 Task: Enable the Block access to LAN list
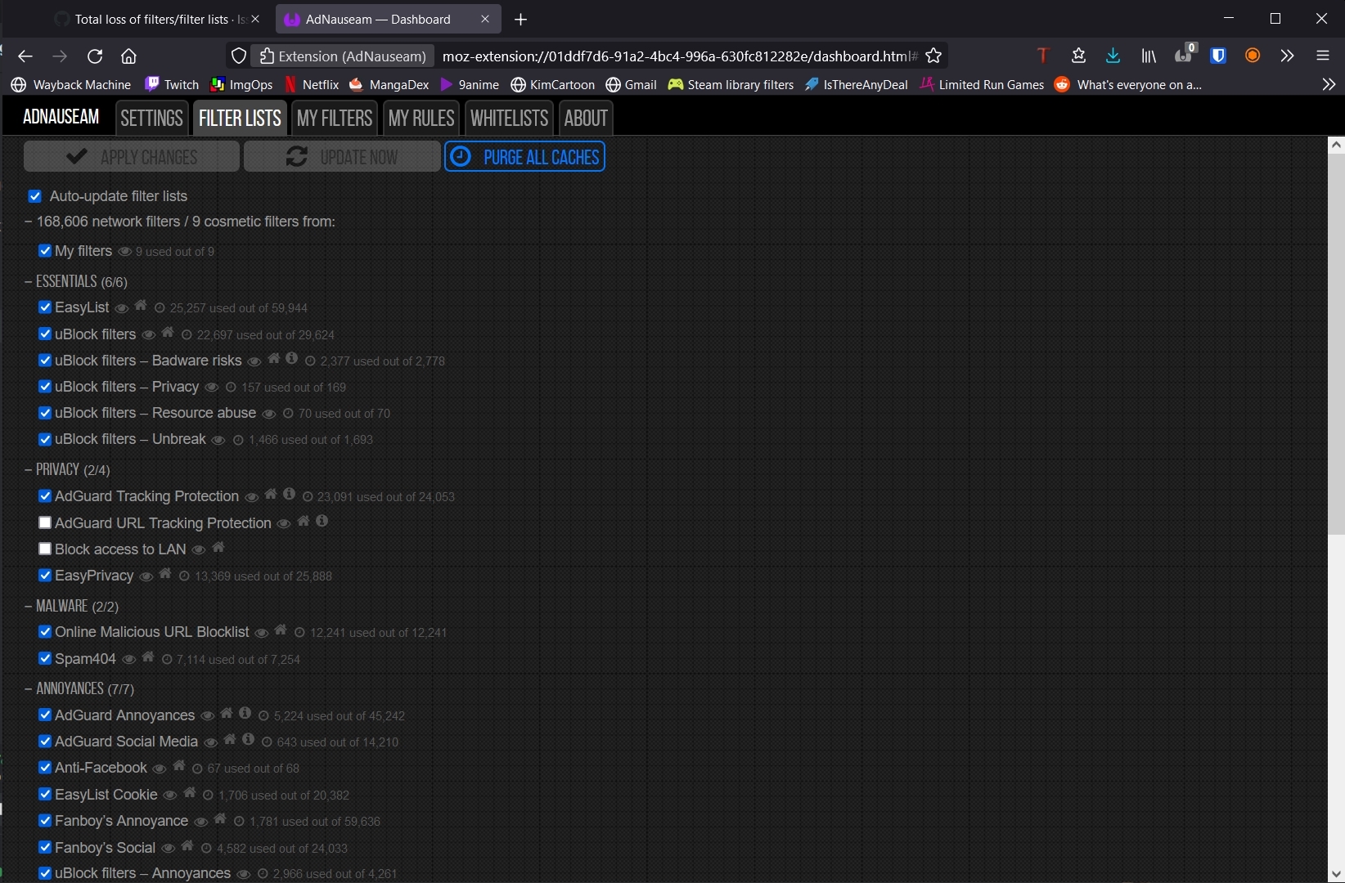(x=45, y=549)
